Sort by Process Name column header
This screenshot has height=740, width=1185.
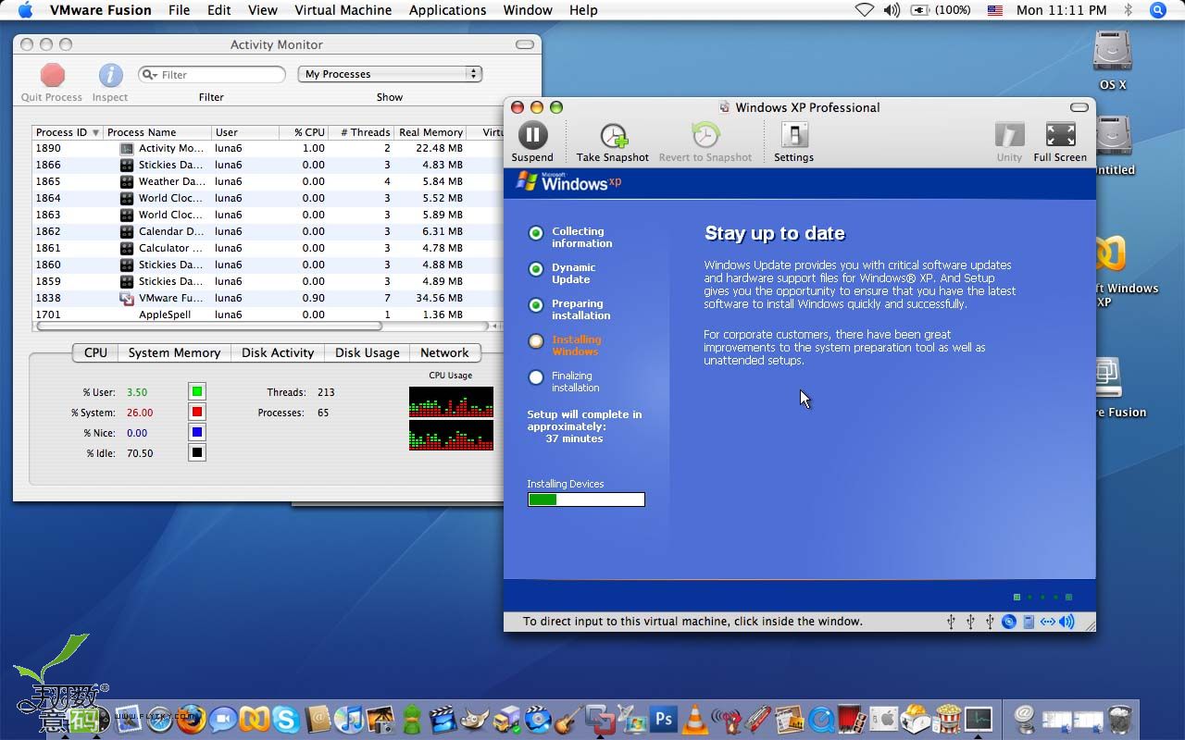click(x=157, y=132)
